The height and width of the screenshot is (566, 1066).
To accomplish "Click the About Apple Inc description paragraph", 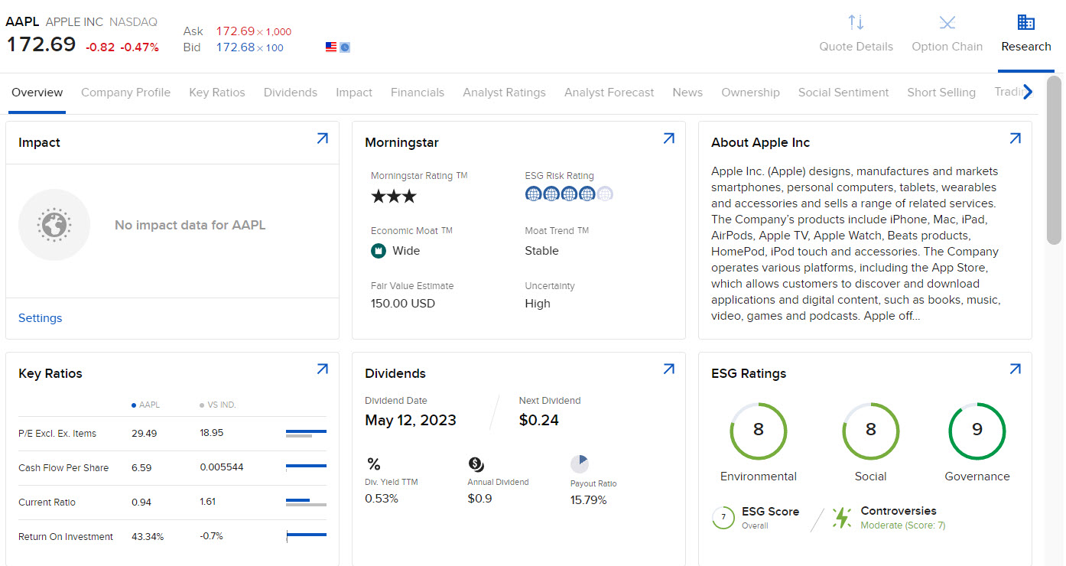I will click(855, 243).
